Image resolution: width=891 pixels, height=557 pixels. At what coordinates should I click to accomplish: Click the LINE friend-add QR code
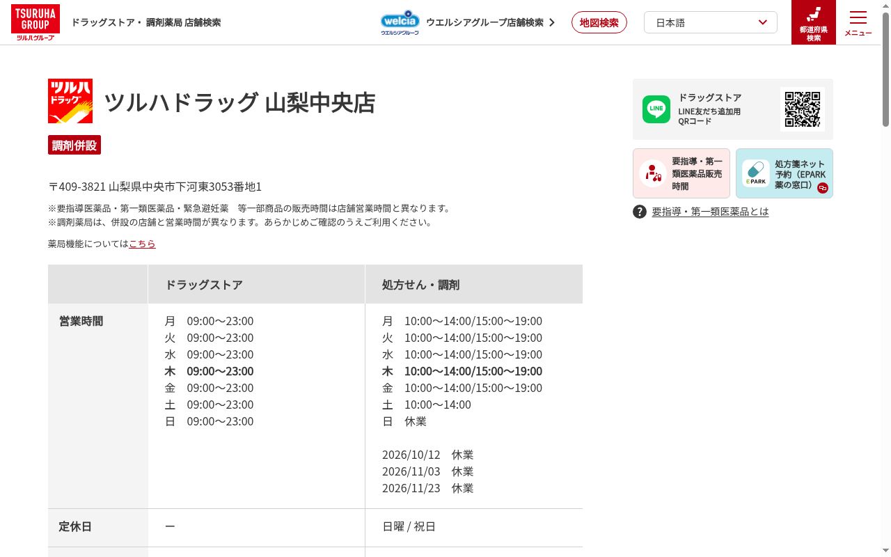pos(803,109)
